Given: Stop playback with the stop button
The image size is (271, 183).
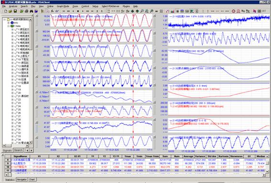Looking at the screenshot, I should coord(78,11).
